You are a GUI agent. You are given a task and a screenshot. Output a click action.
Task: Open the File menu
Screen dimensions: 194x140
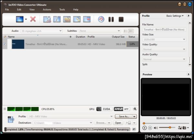click(7, 9)
